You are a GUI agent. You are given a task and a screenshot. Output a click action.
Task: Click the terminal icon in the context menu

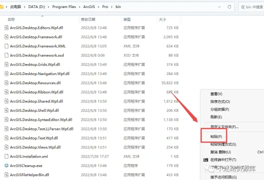click(206, 160)
